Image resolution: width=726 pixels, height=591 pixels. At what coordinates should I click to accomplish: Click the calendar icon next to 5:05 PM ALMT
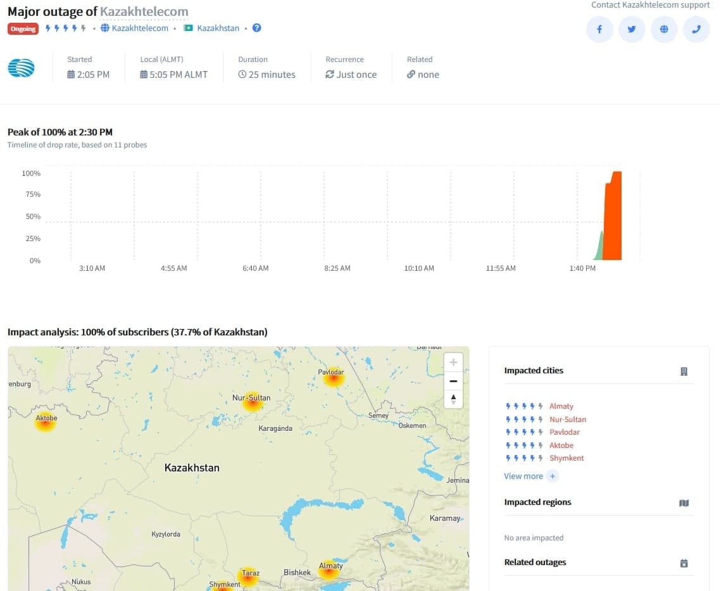point(144,74)
